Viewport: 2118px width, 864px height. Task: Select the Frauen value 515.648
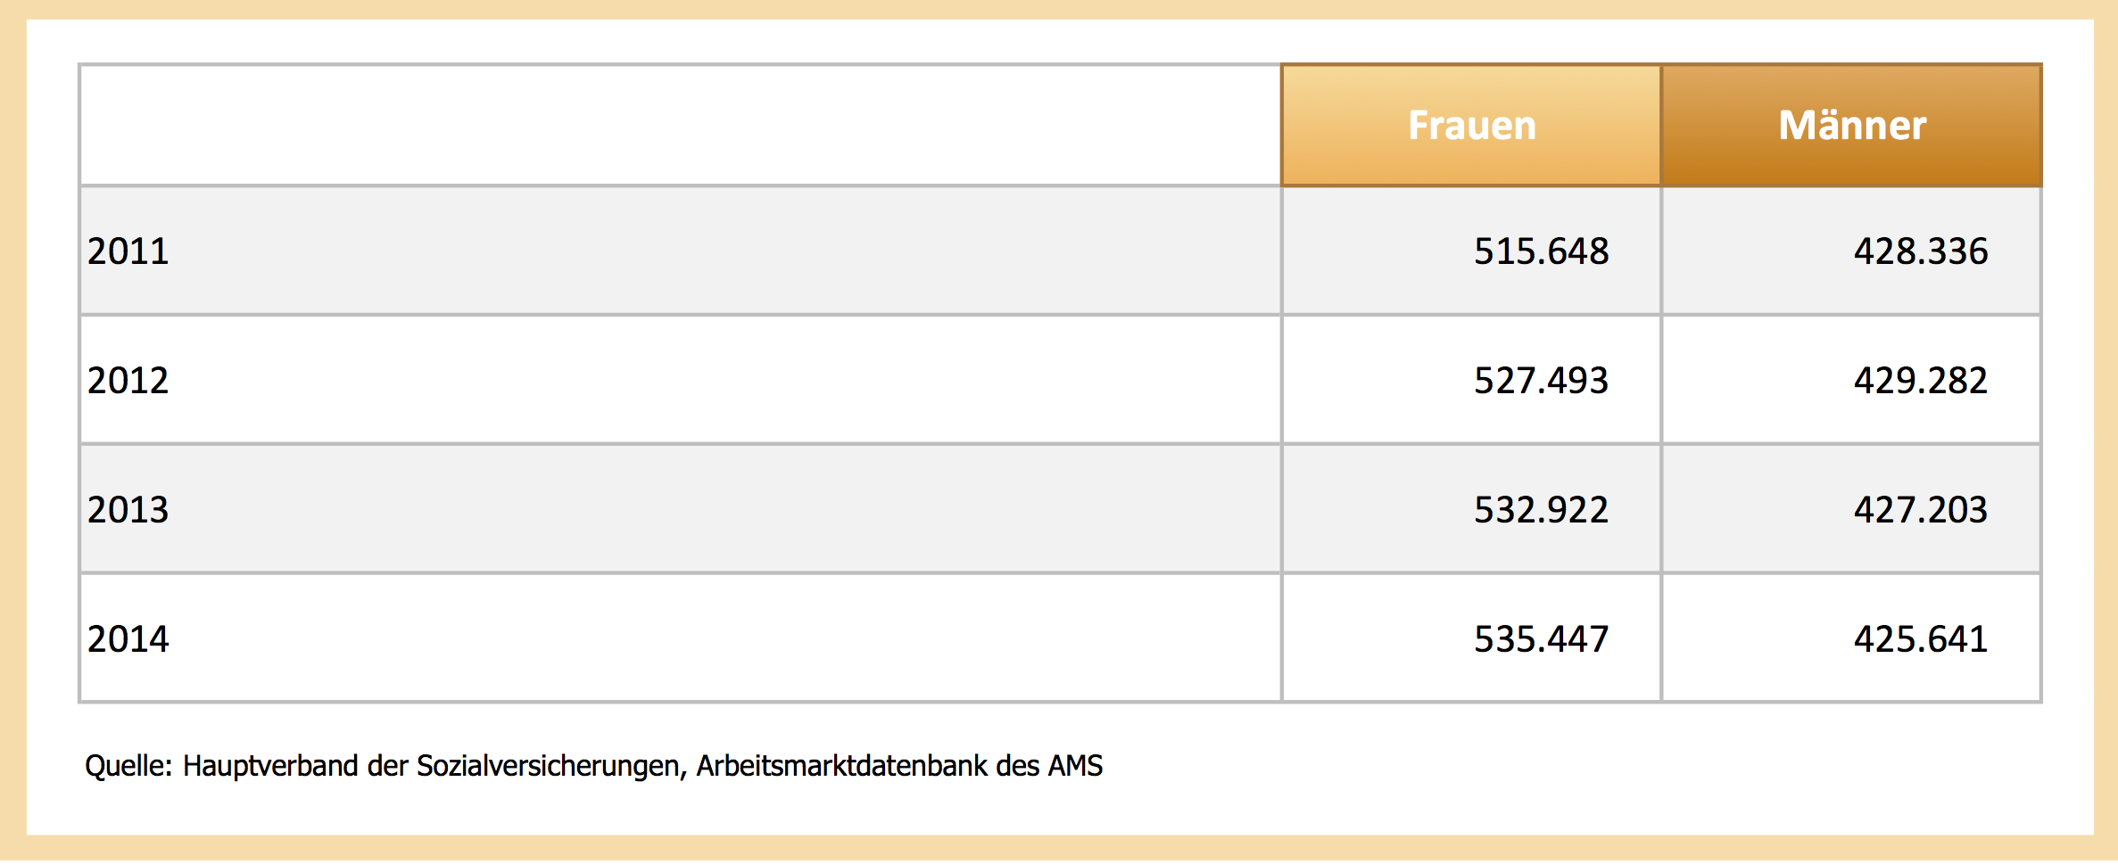[1541, 251]
